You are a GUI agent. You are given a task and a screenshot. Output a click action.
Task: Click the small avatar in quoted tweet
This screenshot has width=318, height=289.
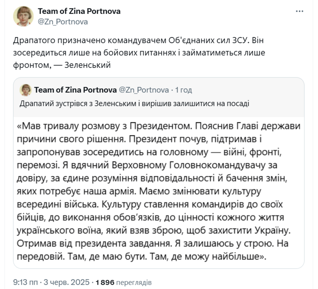click(x=25, y=90)
